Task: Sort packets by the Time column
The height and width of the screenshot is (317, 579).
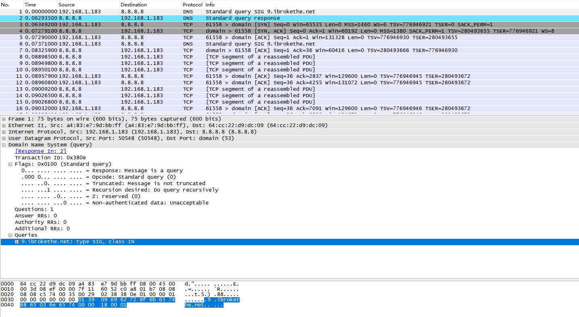Action: (30, 4)
